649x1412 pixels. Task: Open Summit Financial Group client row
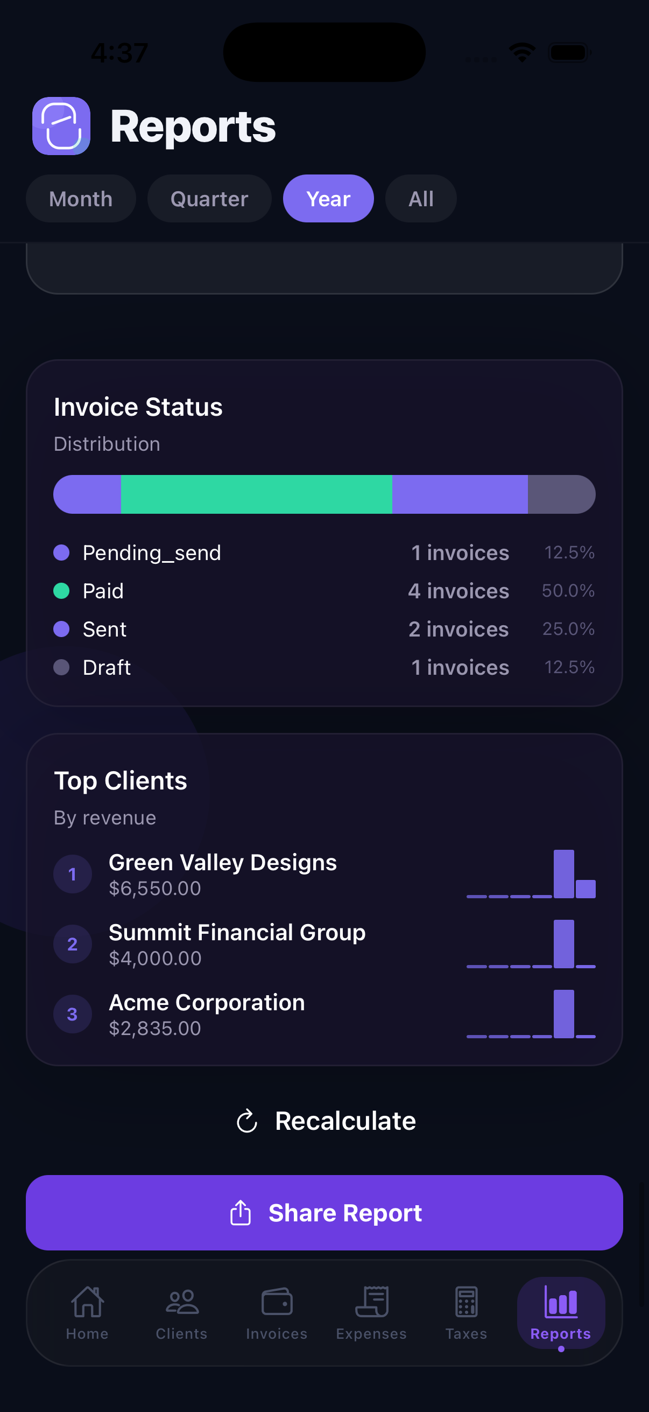(237, 944)
